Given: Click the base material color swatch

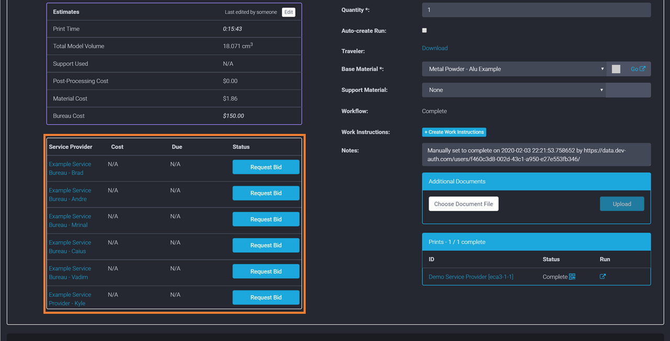Looking at the screenshot, I should pos(616,69).
